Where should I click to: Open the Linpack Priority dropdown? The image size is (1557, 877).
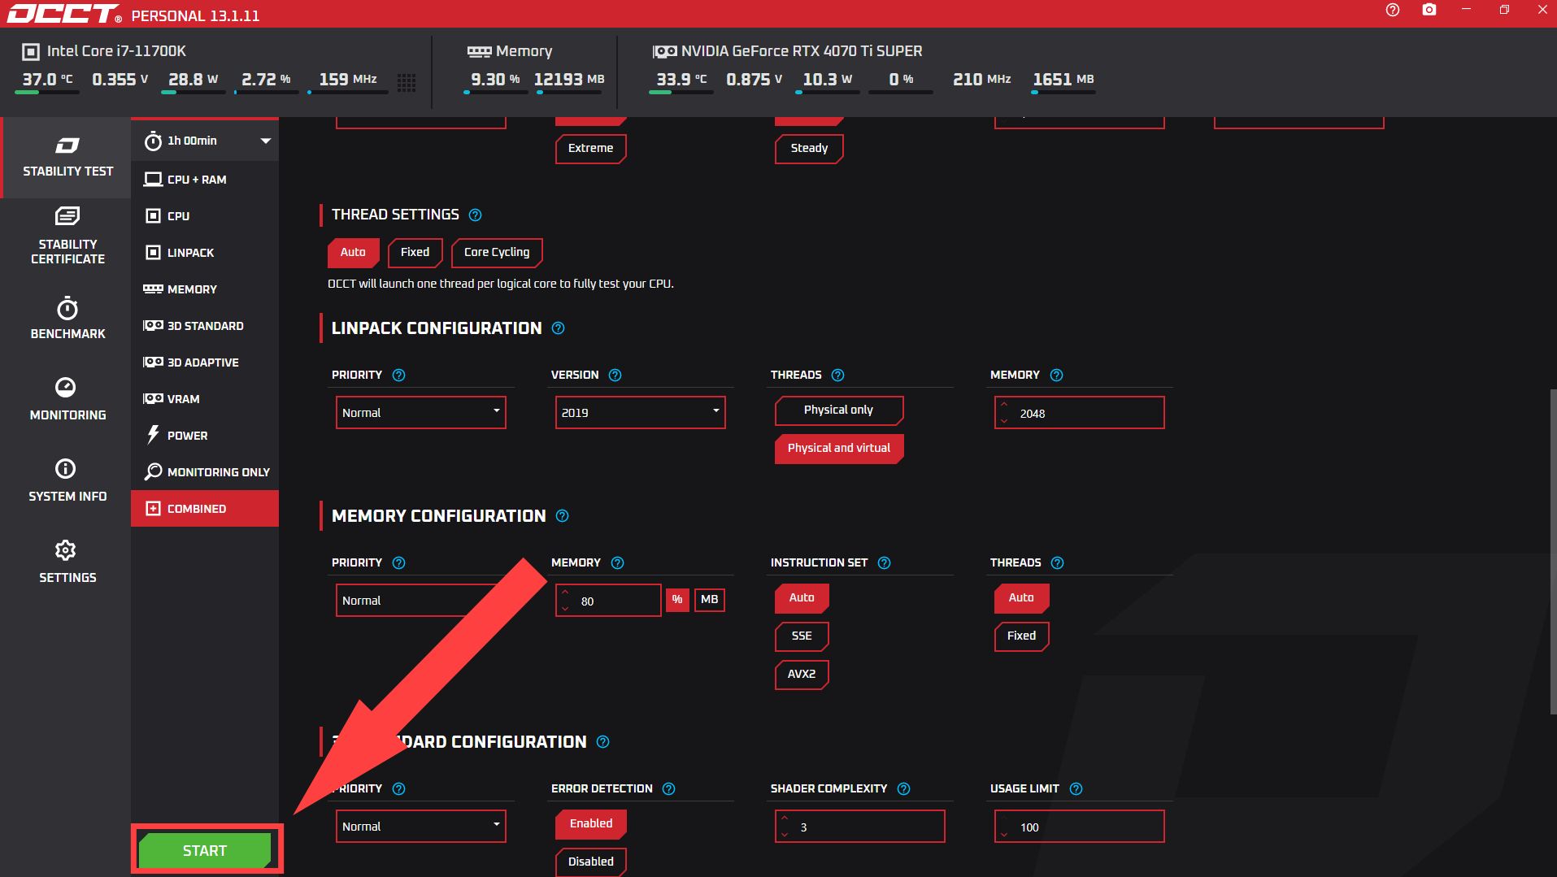[x=420, y=412]
